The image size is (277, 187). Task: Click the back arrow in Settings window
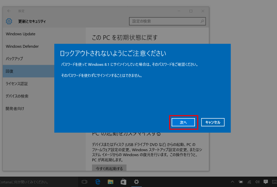9,11
